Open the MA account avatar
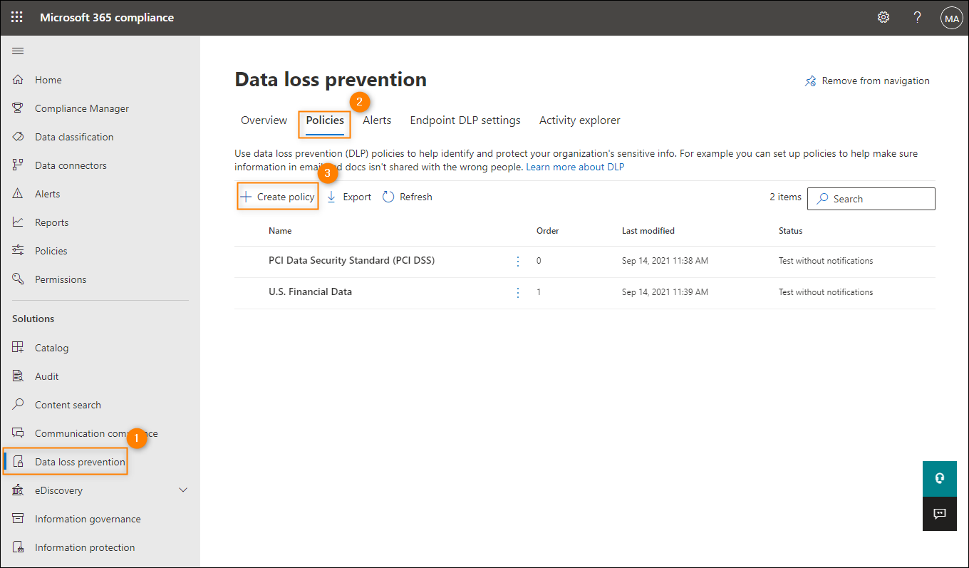This screenshot has width=969, height=568. click(952, 19)
